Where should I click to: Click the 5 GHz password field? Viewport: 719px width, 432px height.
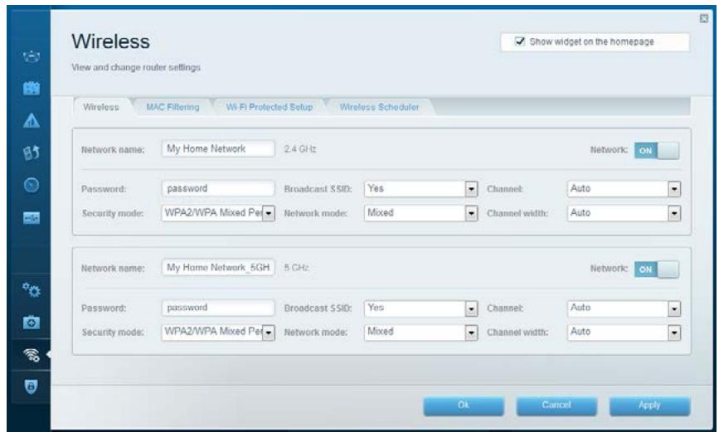click(218, 308)
